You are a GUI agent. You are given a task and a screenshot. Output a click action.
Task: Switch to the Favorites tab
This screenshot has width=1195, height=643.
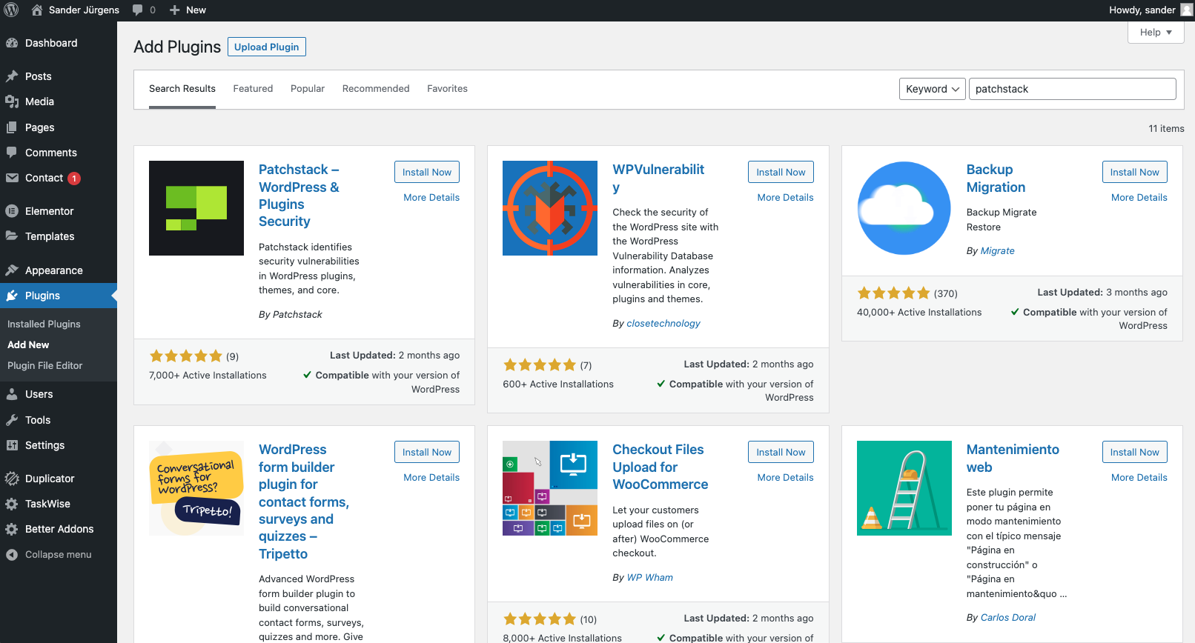(447, 89)
